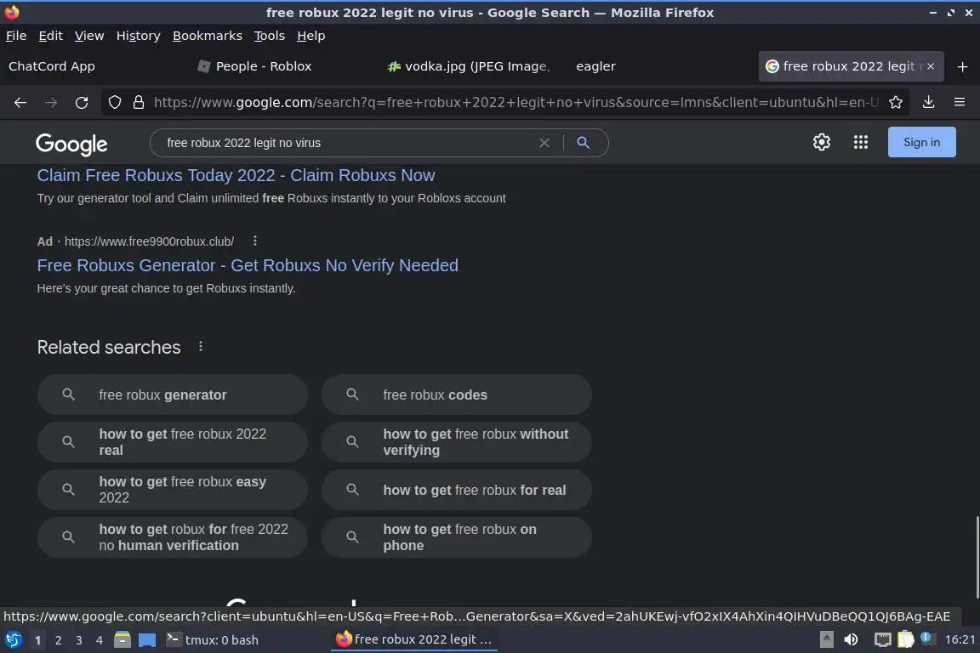Open the History menu
980x653 pixels.
point(138,36)
